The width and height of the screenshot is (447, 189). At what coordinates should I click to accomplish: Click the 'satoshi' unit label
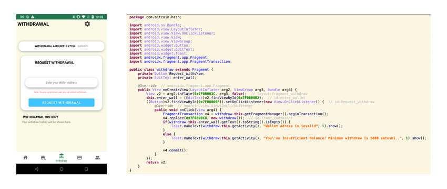pos(83,46)
